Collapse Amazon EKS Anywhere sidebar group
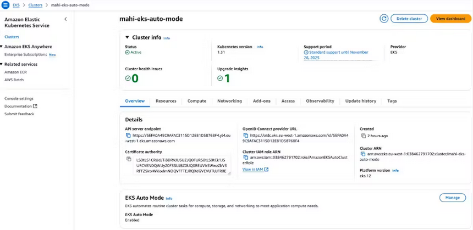This screenshot has height=230, width=473. coord(2,47)
